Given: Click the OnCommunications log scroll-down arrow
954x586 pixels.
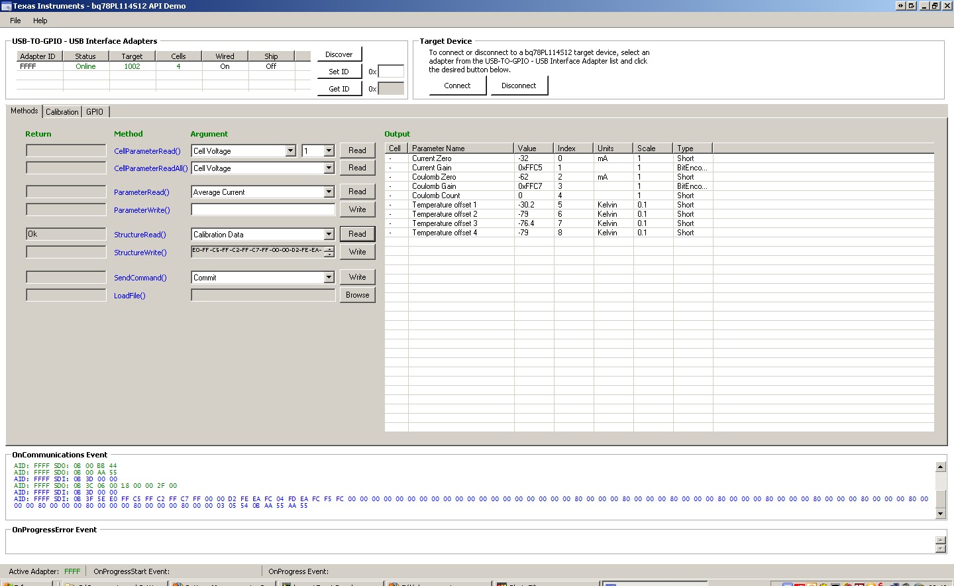Looking at the screenshot, I should tap(940, 514).
